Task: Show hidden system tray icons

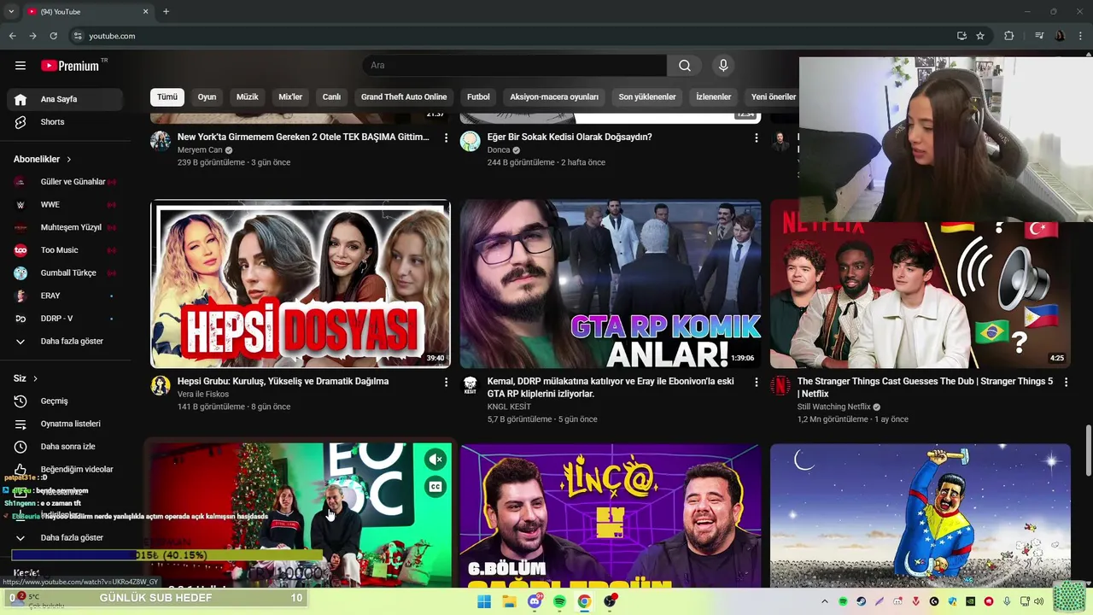Action: (x=824, y=602)
